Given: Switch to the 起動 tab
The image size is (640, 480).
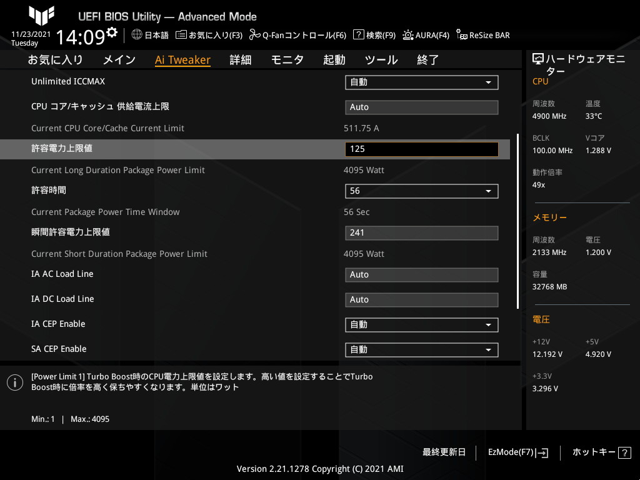Looking at the screenshot, I should [x=334, y=60].
